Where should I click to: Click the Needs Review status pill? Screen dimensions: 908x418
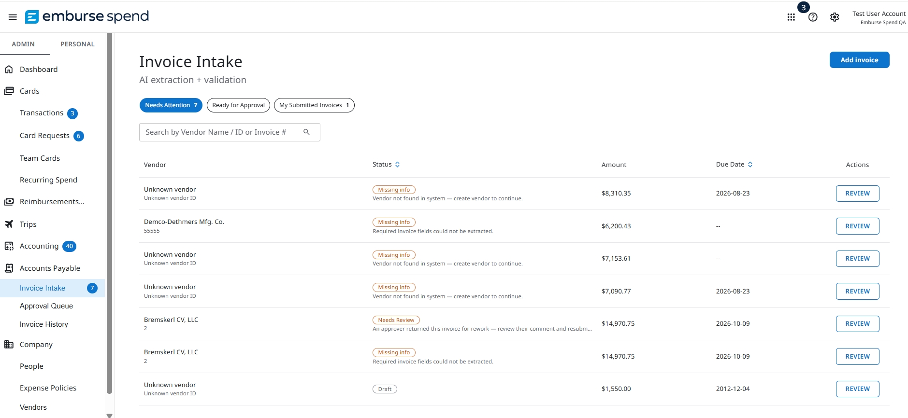[x=396, y=320]
